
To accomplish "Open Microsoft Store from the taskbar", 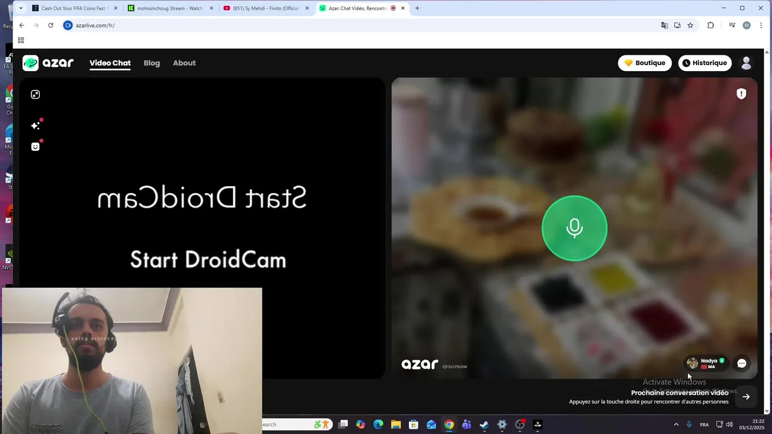I will [x=413, y=424].
